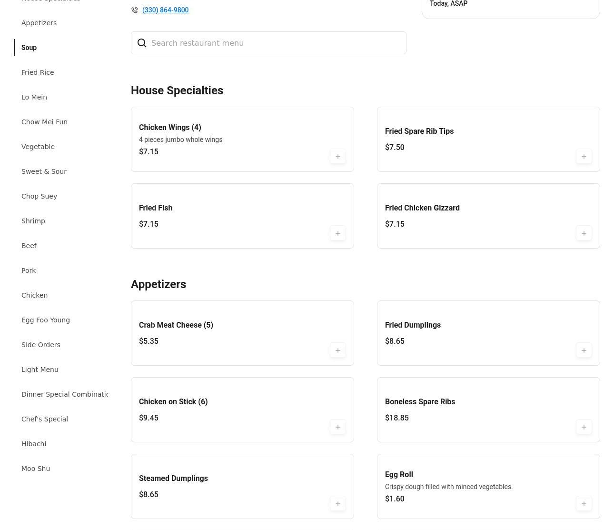
Task: Click the search magnifier icon
Action: click(x=142, y=43)
